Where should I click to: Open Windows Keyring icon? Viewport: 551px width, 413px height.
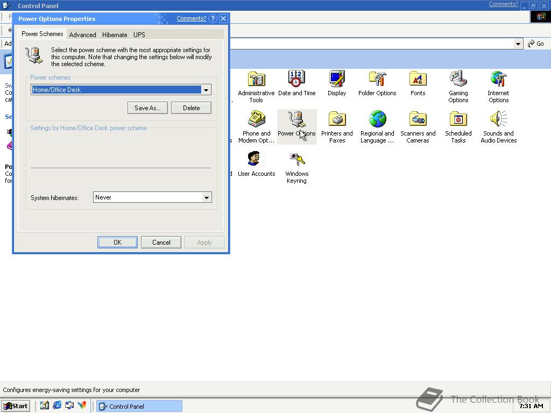(x=296, y=167)
